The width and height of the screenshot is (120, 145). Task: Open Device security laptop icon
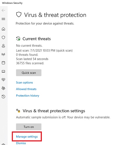point(3,71)
